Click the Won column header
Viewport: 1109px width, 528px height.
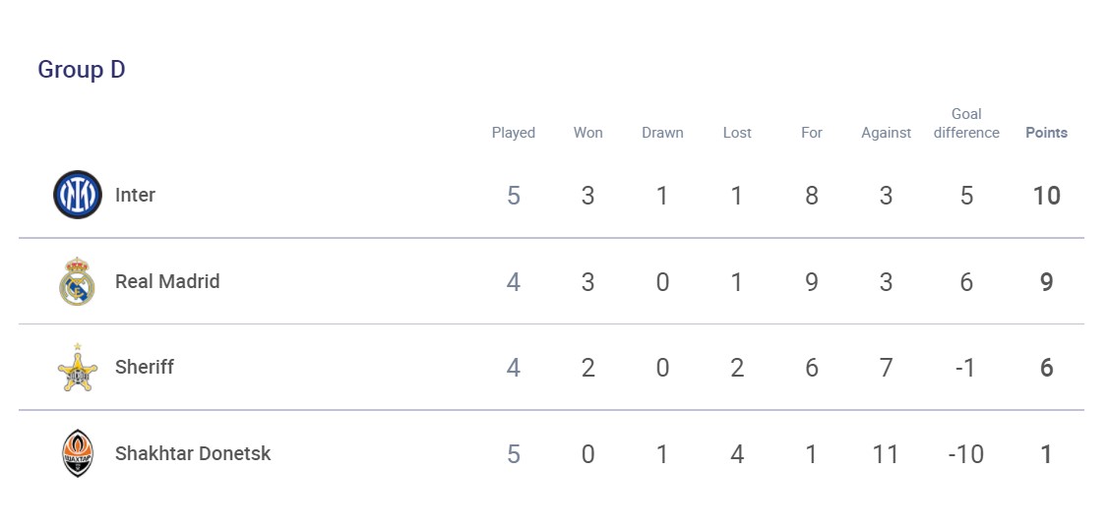pos(588,133)
